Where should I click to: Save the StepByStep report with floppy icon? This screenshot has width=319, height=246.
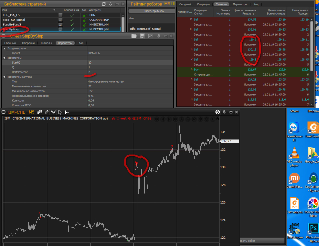(x=142, y=36)
